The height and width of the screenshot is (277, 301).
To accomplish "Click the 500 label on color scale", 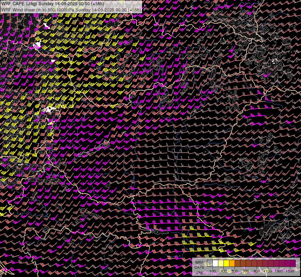I will 235,271.
